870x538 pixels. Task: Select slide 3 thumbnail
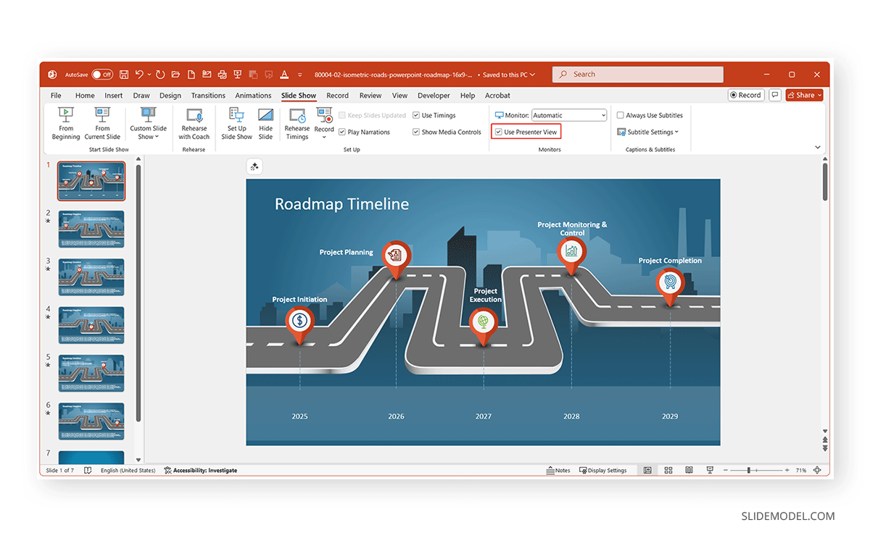(x=91, y=277)
